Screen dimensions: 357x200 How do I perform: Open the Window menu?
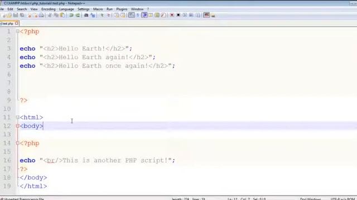[x=137, y=9]
